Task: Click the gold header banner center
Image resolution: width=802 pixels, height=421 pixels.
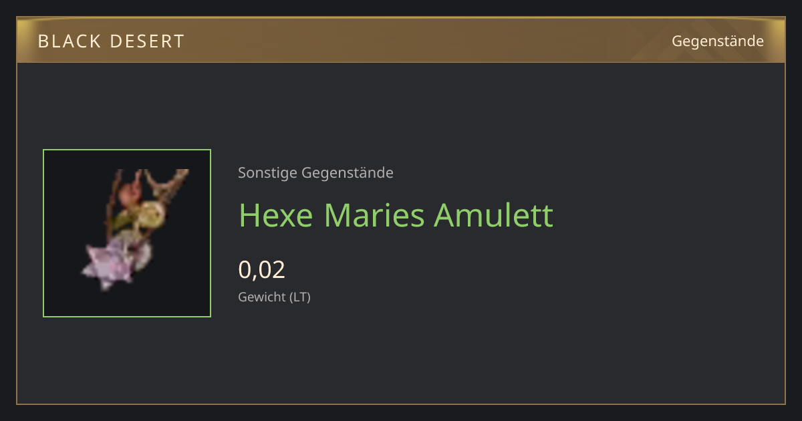Action: click(401, 40)
